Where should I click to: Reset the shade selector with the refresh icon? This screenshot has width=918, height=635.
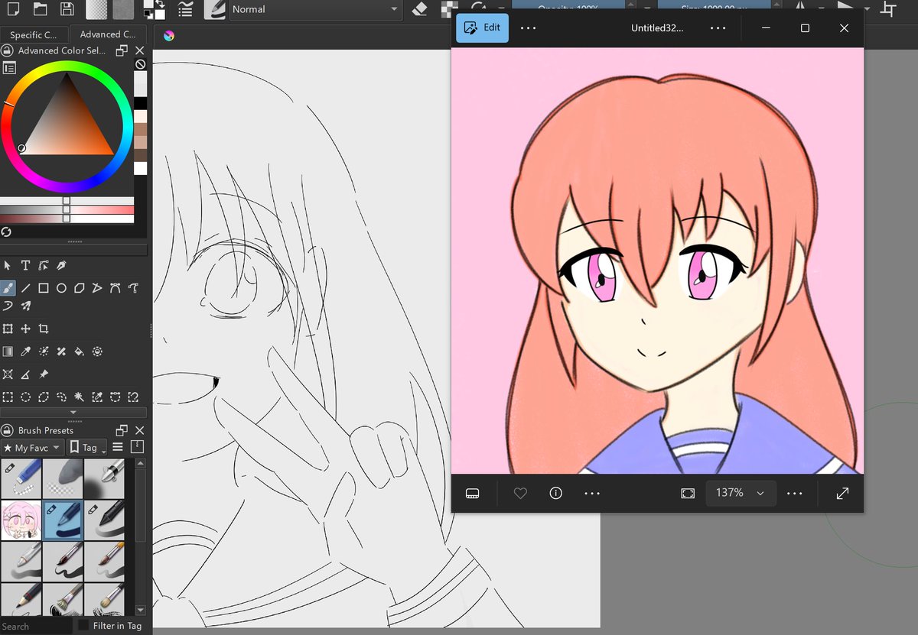pyautogui.click(x=7, y=232)
